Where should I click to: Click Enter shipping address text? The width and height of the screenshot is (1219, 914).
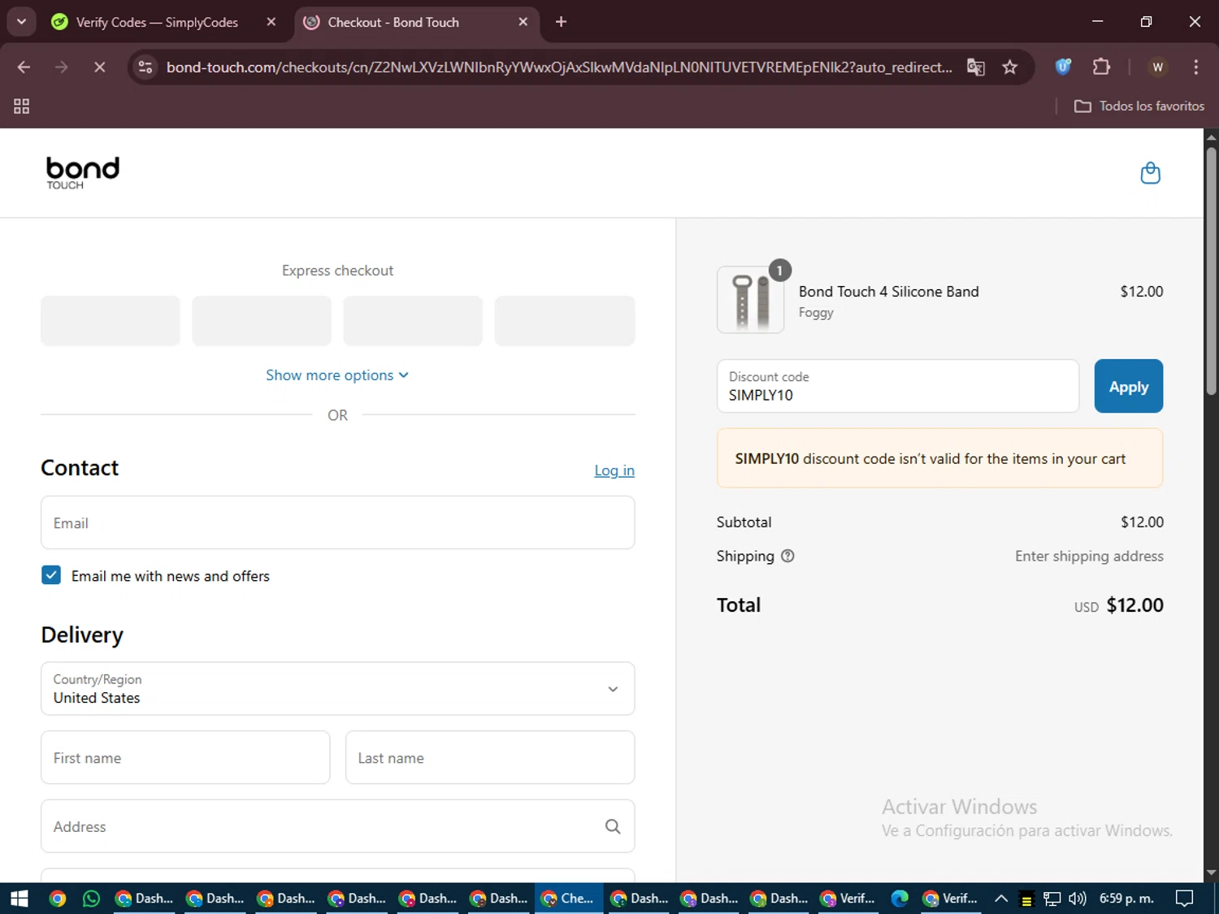coord(1089,557)
